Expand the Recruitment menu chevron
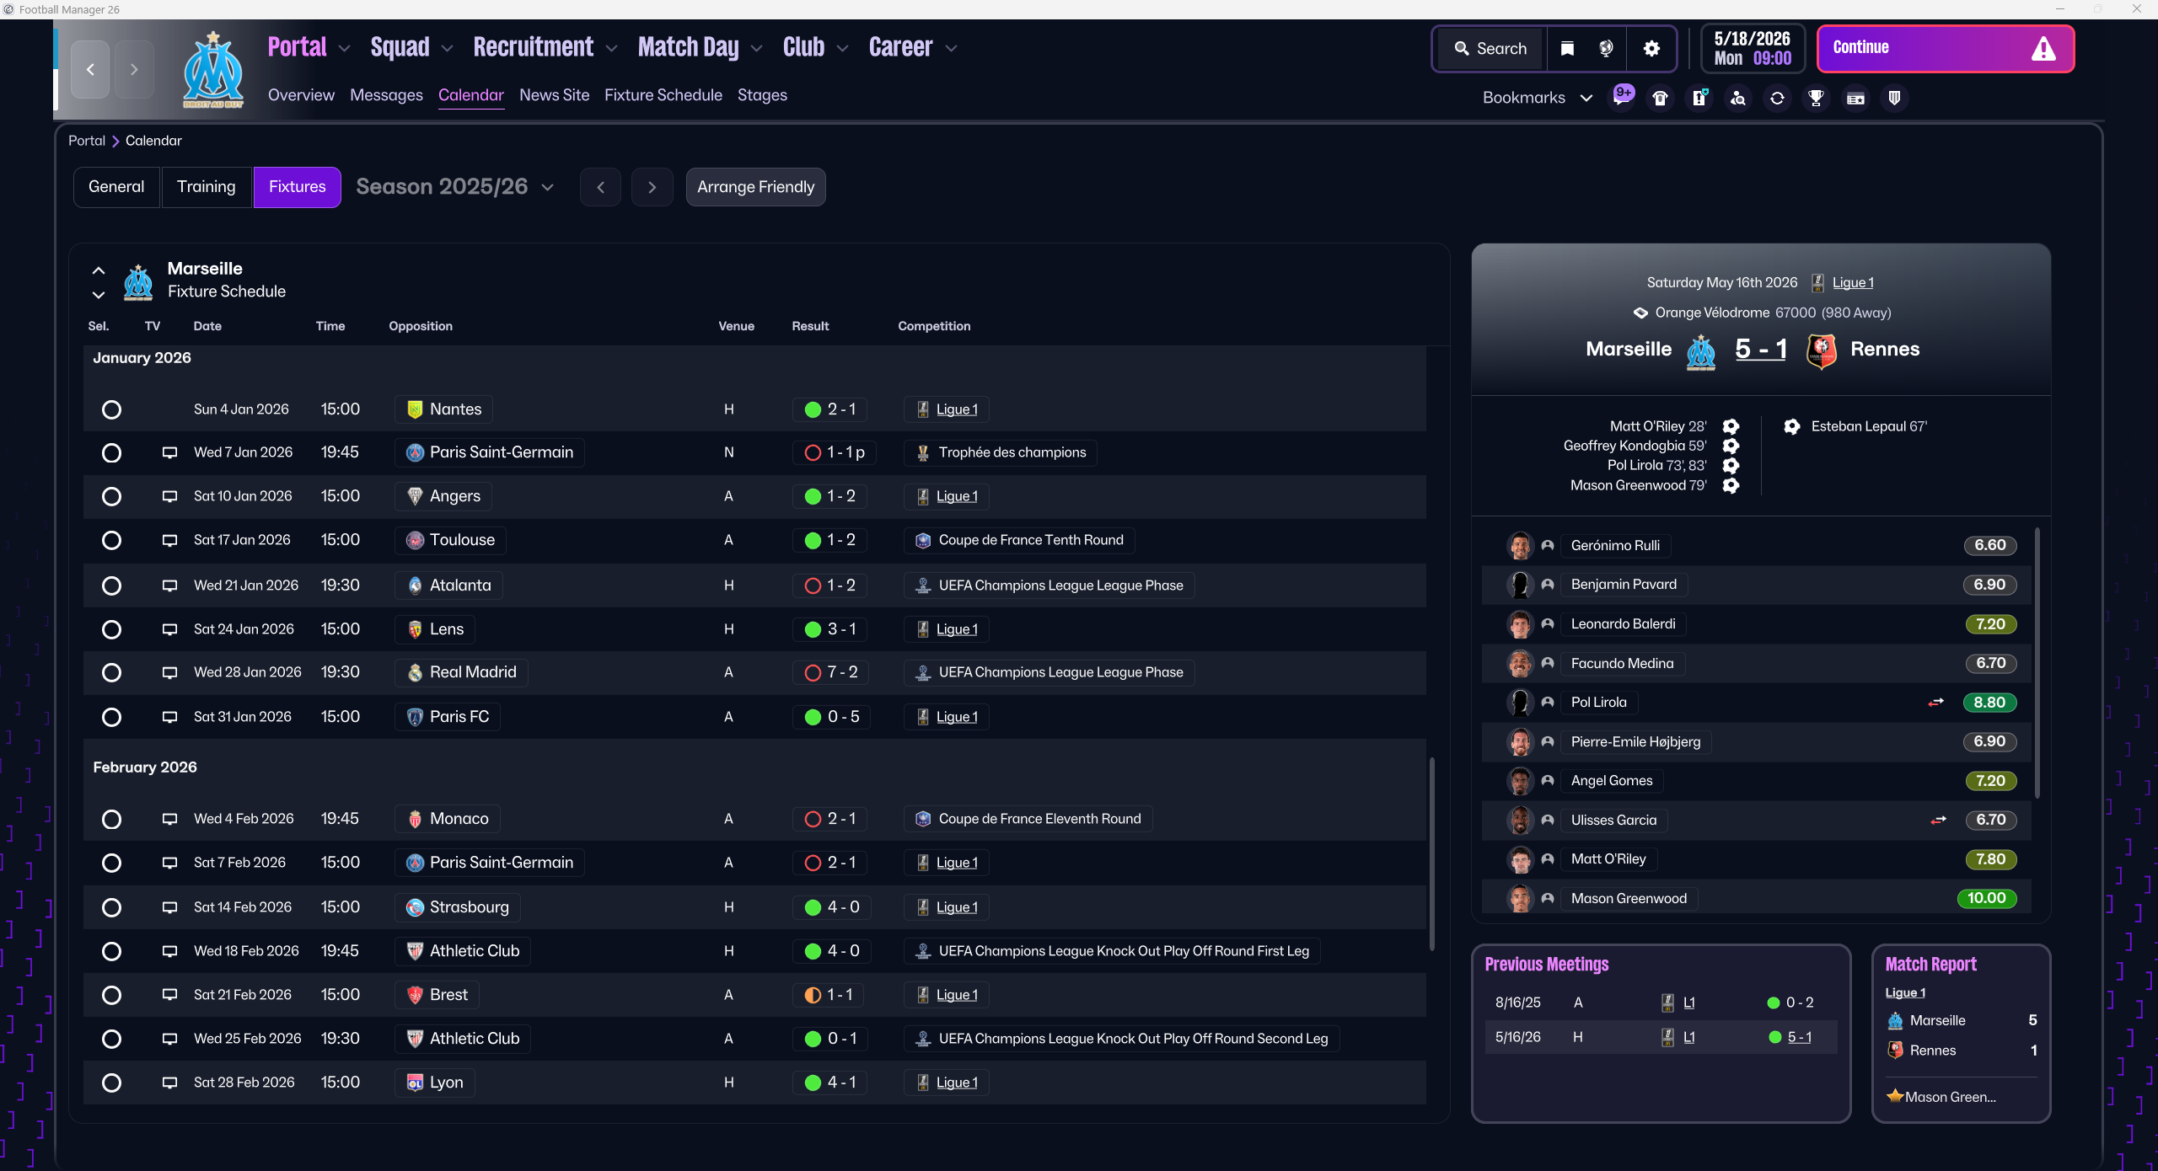 click(x=612, y=49)
